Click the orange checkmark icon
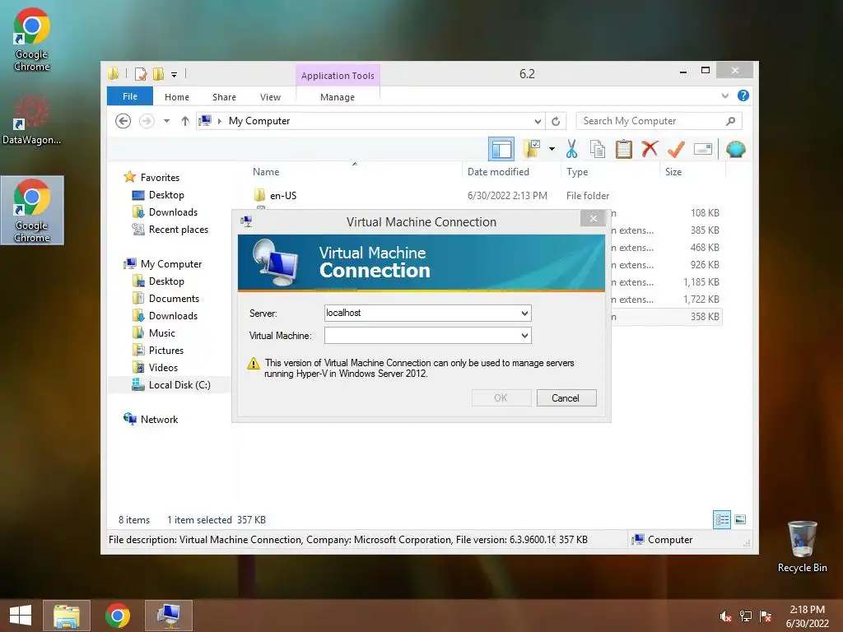Viewport: 843px width, 632px height. coord(676,149)
